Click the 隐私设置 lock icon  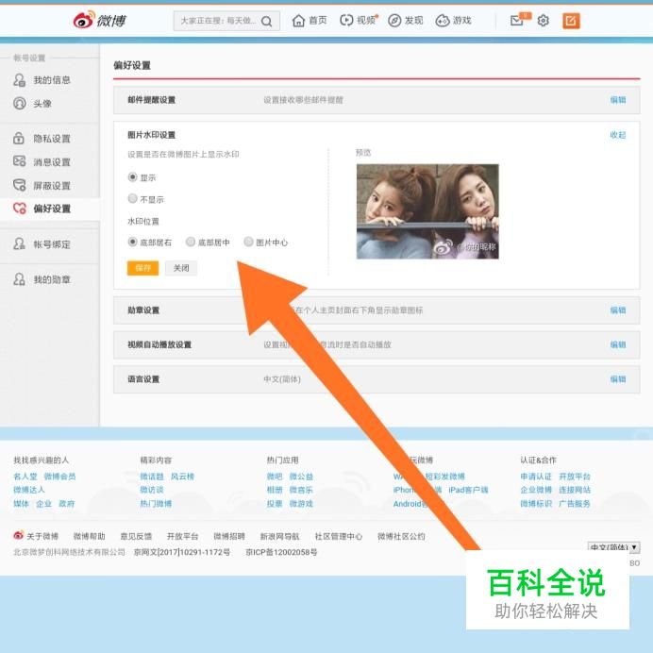pyautogui.click(x=19, y=138)
